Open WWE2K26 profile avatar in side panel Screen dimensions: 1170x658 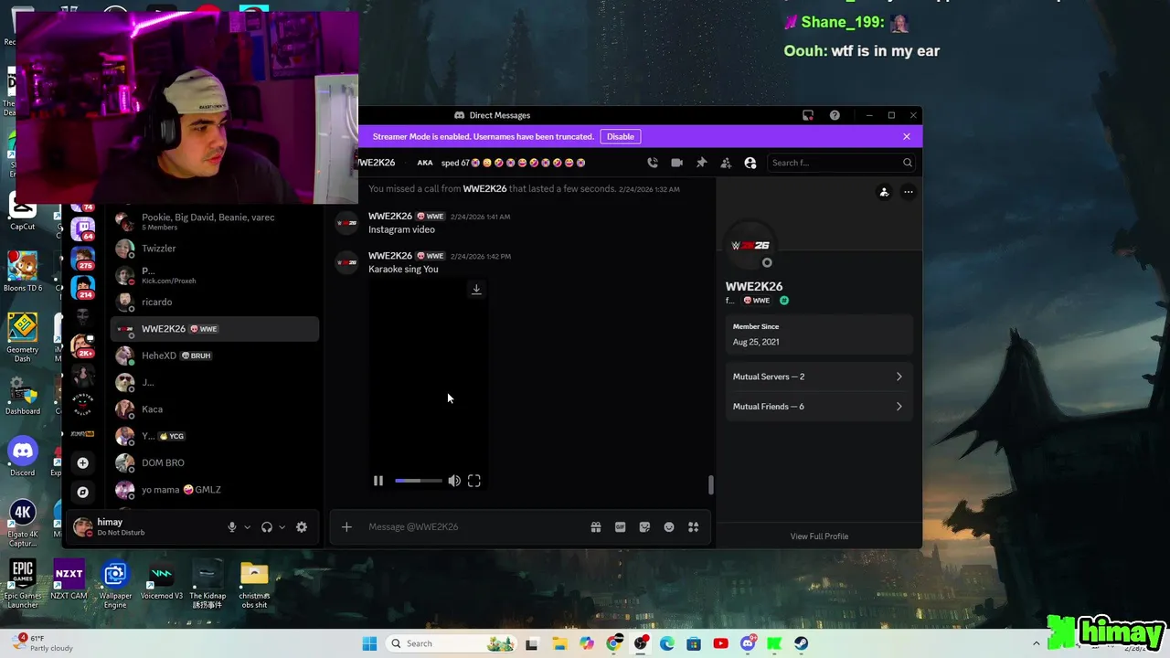[750, 246]
